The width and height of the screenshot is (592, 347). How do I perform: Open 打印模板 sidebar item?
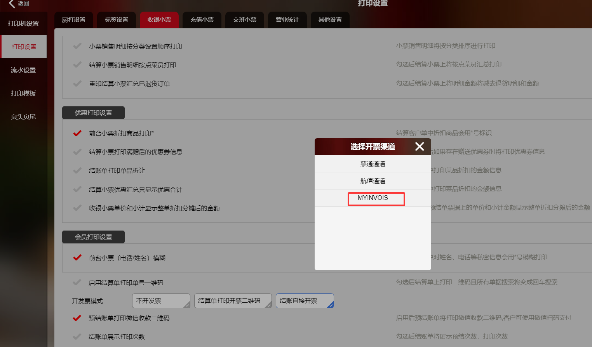pyautogui.click(x=23, y=94)
